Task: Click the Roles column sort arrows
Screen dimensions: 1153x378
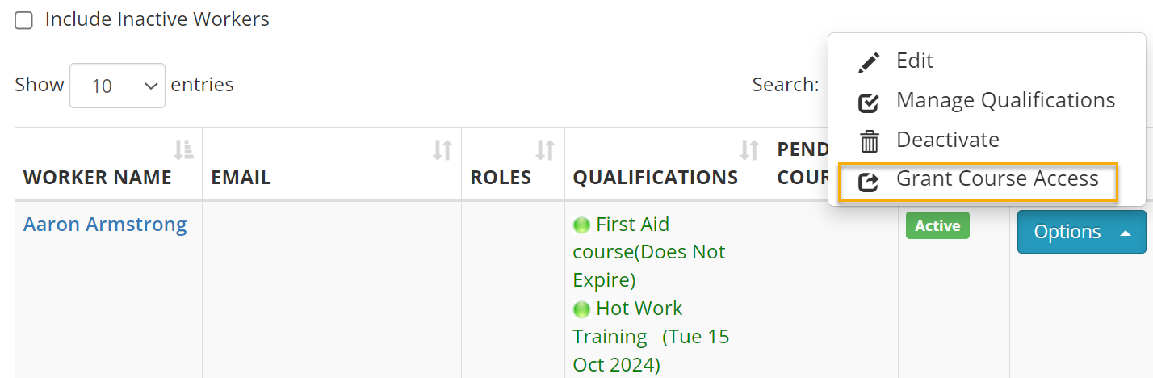Action: pyautogui.click(x=546, y=149)
